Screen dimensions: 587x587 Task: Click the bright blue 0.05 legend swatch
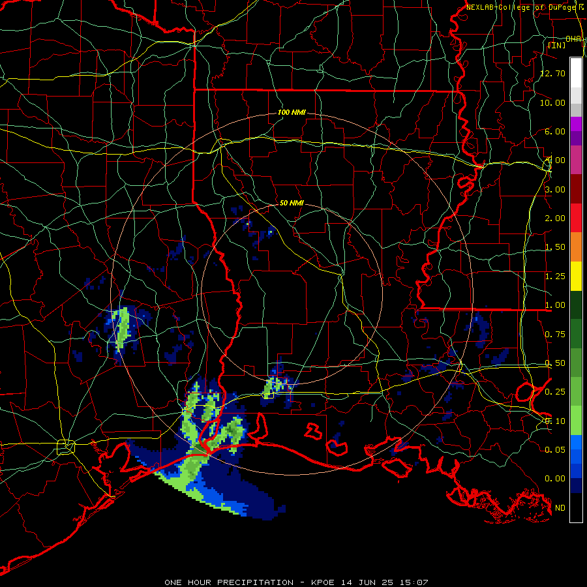click(576, 442)
